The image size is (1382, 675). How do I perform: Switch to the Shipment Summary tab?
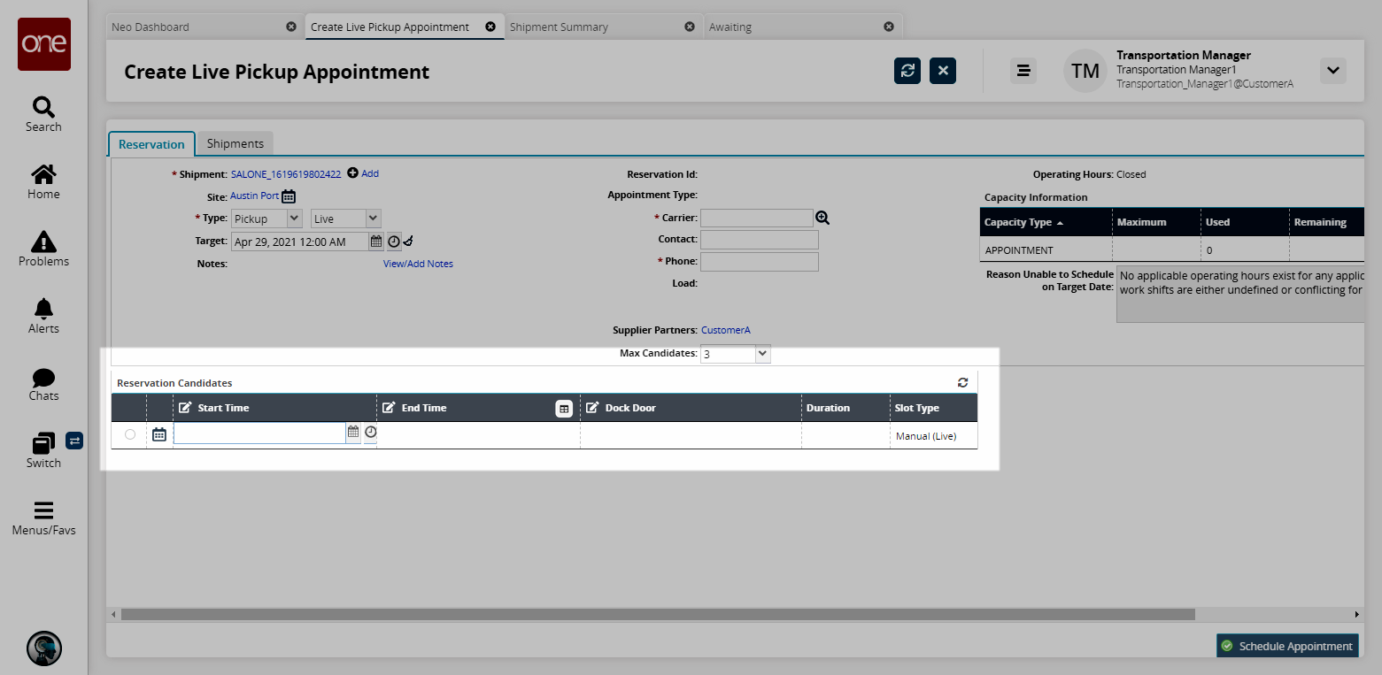point(559,27)
